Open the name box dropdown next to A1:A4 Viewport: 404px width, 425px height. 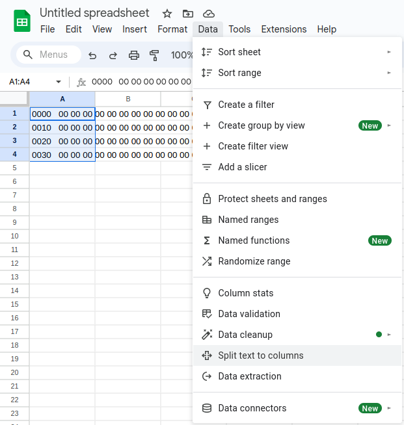coord(59,82)
